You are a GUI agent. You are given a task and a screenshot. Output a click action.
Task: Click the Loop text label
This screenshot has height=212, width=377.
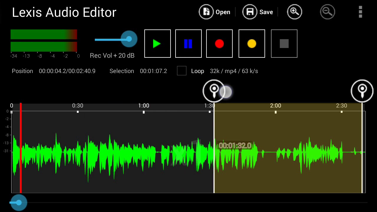[x=198, y=71]
